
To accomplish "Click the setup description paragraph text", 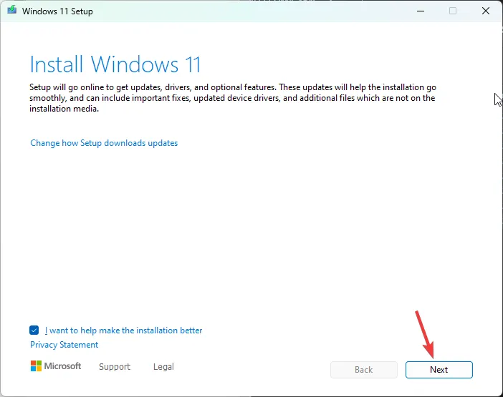I will (233, 98).
